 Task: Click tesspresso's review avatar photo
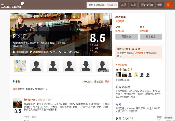pyautogui.click(x=18, y=103)
